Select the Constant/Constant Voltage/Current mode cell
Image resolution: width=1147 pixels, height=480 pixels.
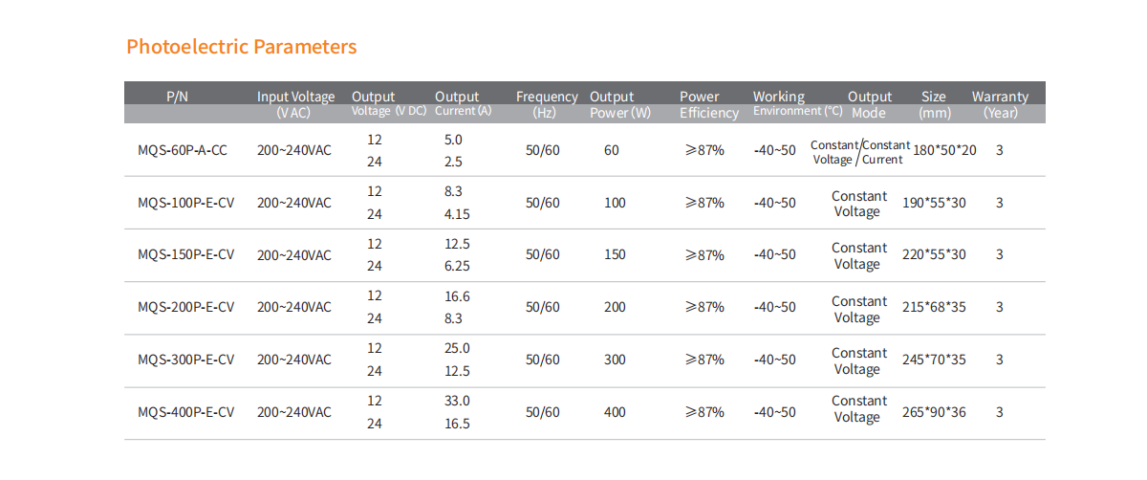tap(858, 152)
